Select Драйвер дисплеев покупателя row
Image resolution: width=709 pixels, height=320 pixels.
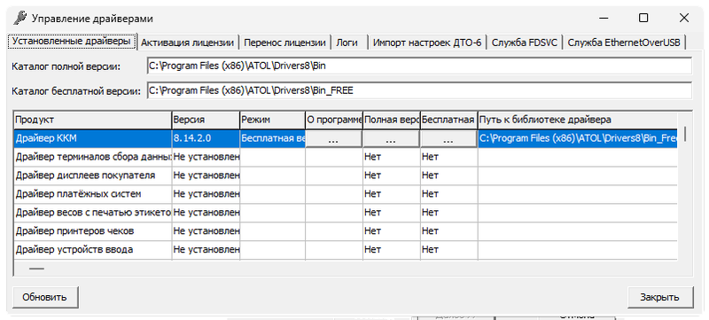(346, 176)
